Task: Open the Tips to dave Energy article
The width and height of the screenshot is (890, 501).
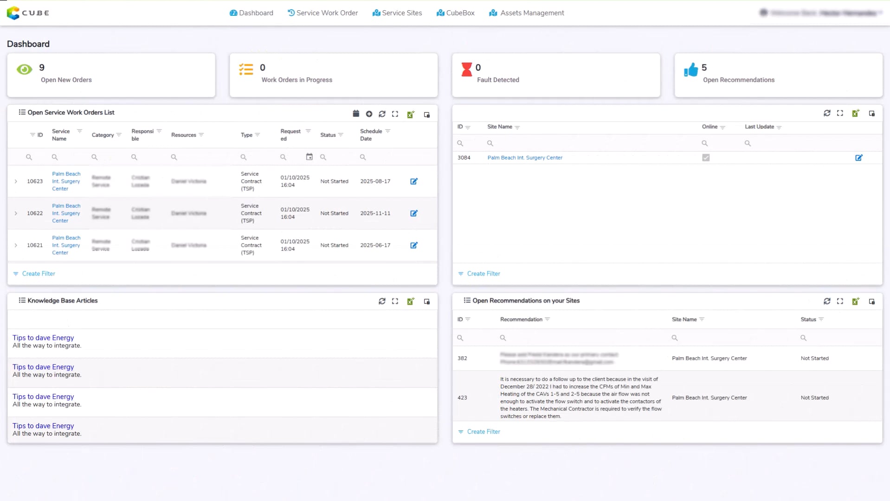Action: point(43,338)
